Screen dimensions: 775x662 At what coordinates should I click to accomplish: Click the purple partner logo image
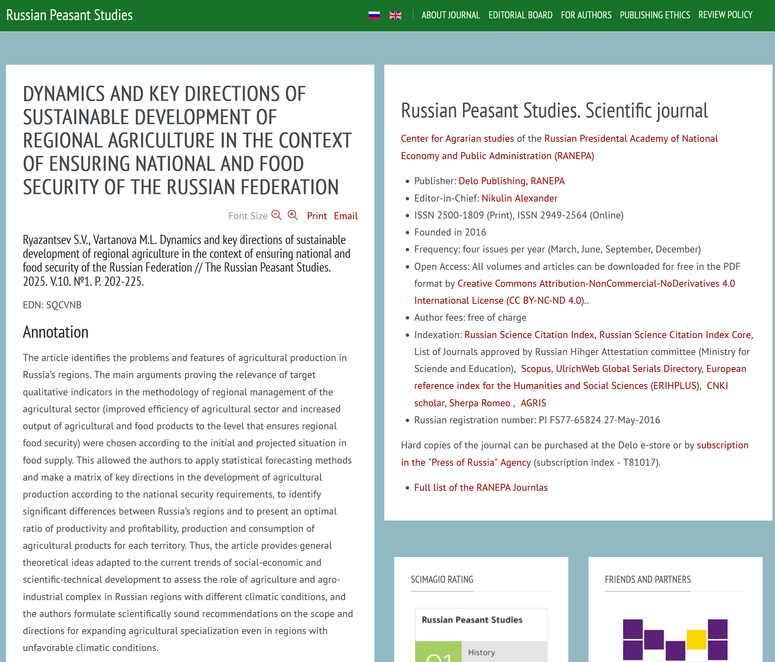click(x=675, y=640)
